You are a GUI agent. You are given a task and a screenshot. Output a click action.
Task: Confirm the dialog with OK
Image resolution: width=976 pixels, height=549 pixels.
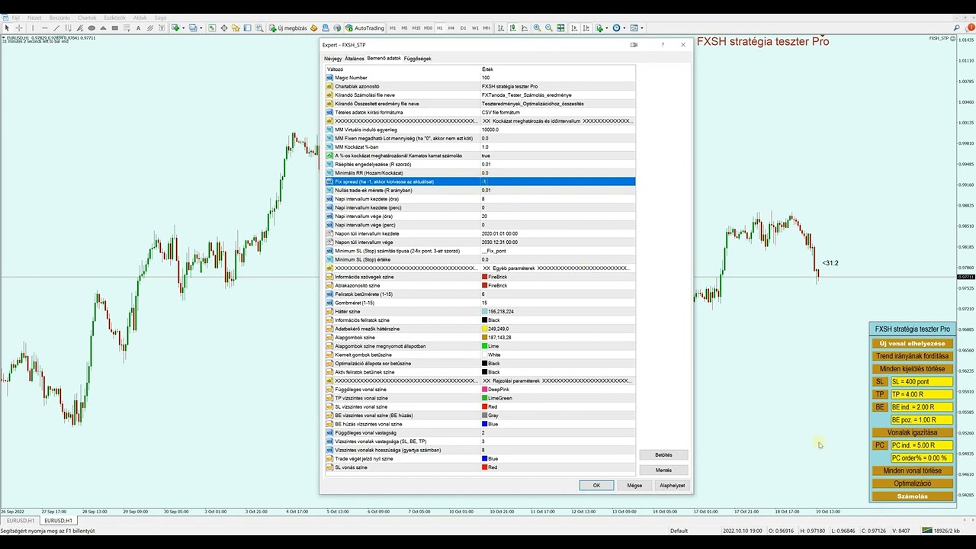[596, 486]
